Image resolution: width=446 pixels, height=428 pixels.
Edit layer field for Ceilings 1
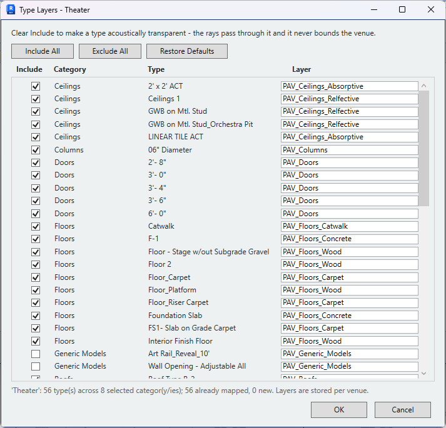(x=349, y=99)
